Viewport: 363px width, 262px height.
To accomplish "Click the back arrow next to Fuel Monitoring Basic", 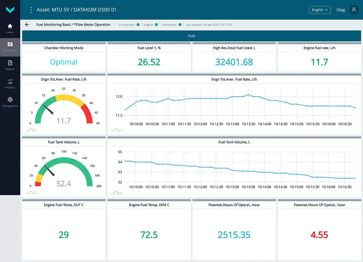I will point(27,25).
